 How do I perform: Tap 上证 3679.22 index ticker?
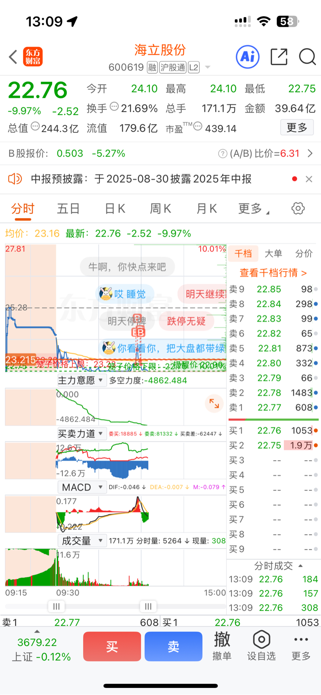click(x=41, y=649)
